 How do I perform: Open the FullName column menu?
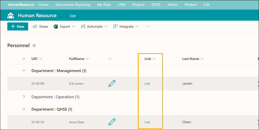click(87, 59)
